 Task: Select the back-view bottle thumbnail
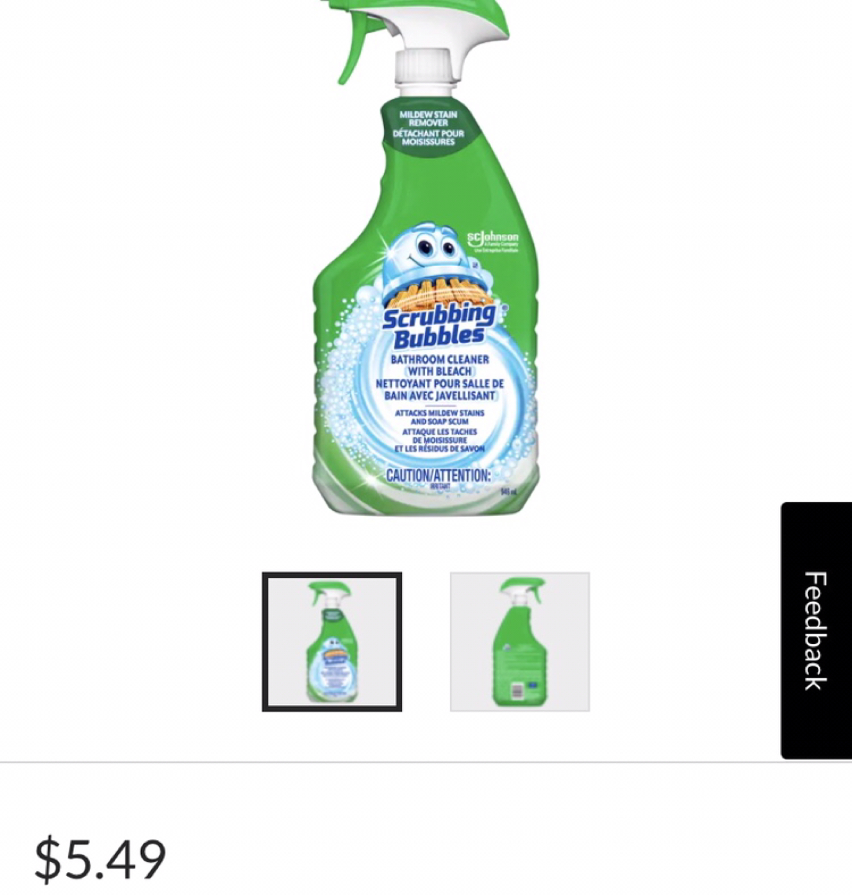pos(520,641)
